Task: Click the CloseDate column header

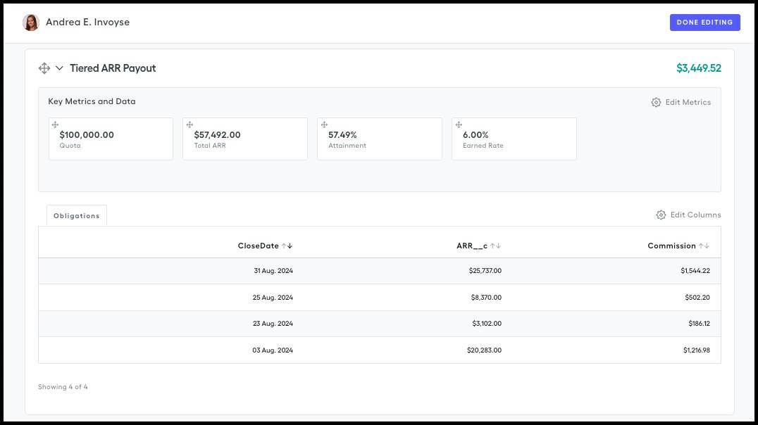Action: (x=258, y=246)
